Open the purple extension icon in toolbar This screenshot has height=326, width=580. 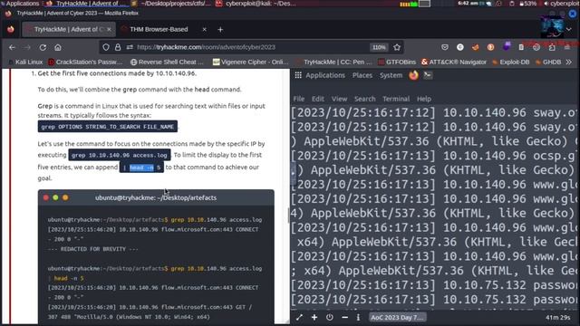click(x=507, y=46)
